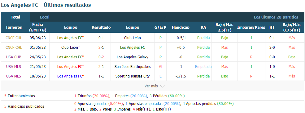Viewport: 305px width, 113px height.
Task: Click the Empatada RA result cell
Action: 203,66
